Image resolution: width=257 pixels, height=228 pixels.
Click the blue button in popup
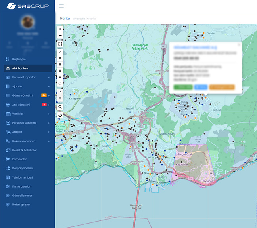(x=201, y=87)
